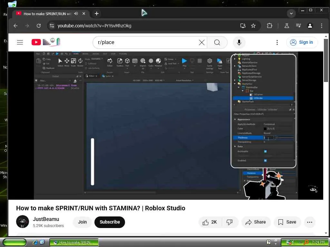Click the Toolbox icon in Studio ribbon
This screenshot has width=330, height=247.
click(x=120, y=61)
